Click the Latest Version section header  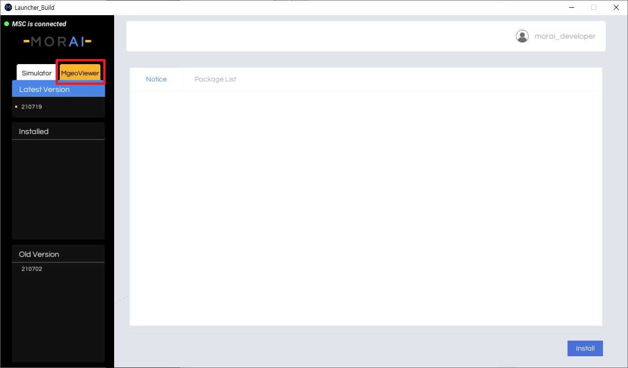pyautogui.click(x=44, y=90)
